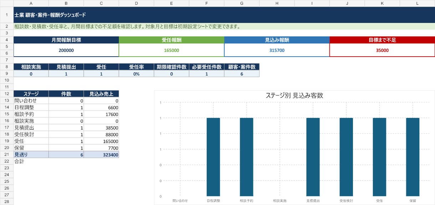Click the 問い合わせ stage row label
The height and width of the screenshot is (205, 435).
coord(31,101)
